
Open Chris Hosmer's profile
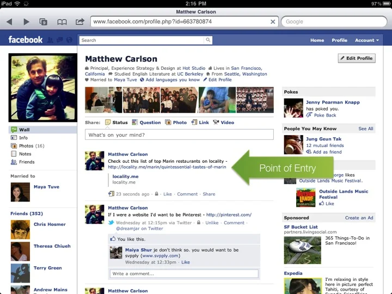(50, 224)
